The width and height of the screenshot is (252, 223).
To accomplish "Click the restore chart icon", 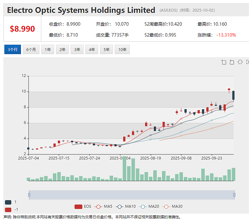I will point(240,62).
